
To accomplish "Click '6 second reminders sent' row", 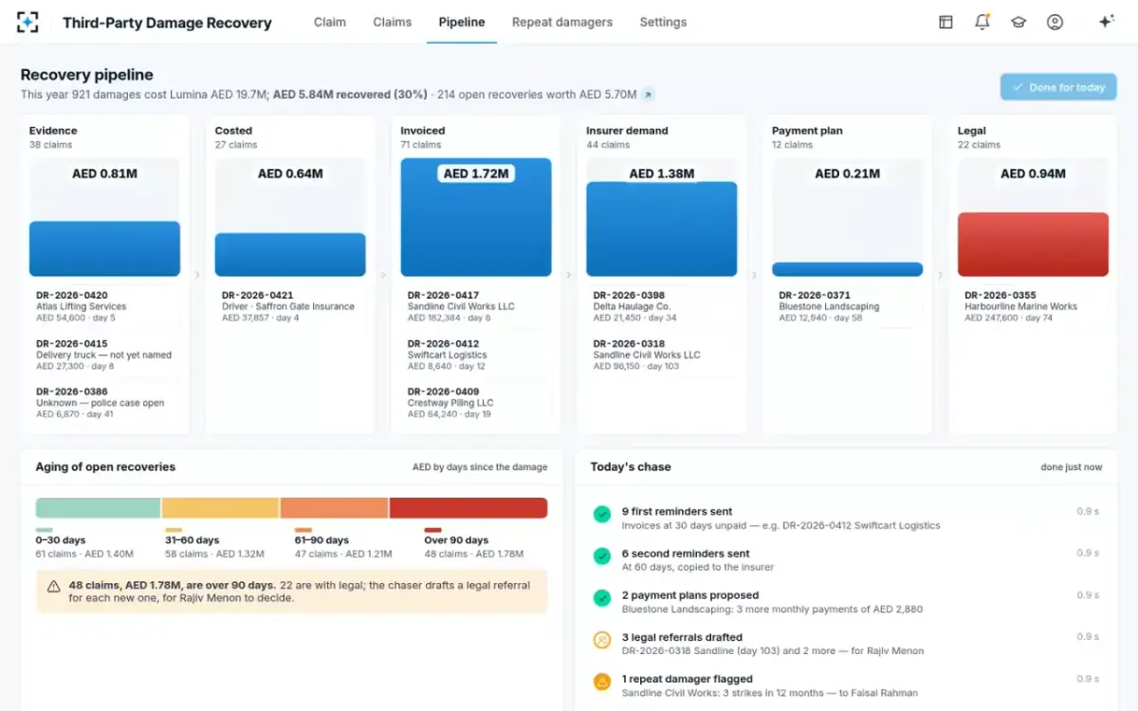I will click(846, 559).
